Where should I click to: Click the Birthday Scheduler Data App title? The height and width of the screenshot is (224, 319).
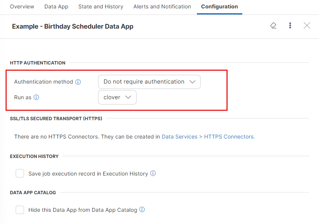72,26
